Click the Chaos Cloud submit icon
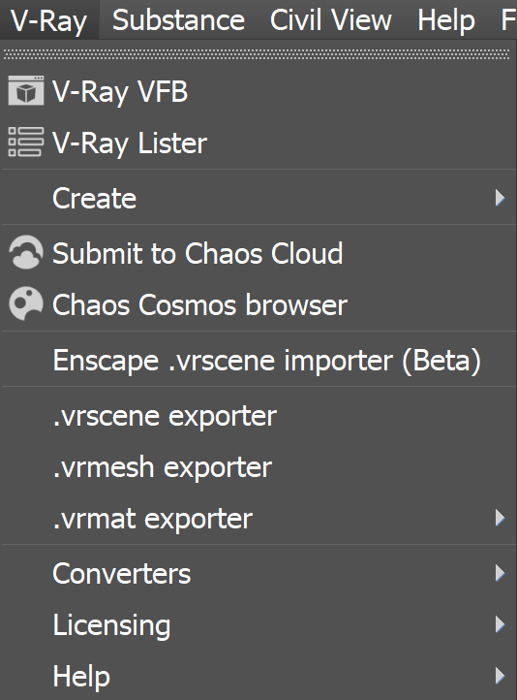Screen dimensions: 517x700 pyautogui.click(x=26, y=252)
